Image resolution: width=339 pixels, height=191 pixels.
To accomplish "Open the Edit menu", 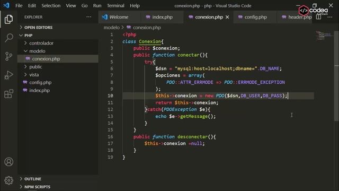I will [32, 5].
